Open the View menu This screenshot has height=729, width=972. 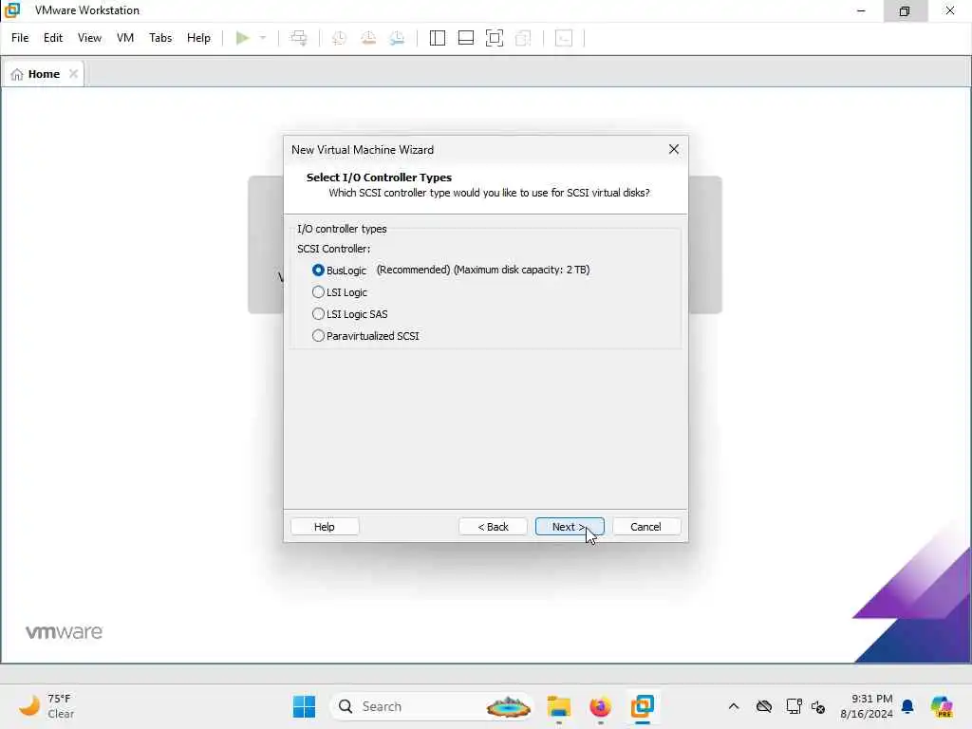click(89, 38)
